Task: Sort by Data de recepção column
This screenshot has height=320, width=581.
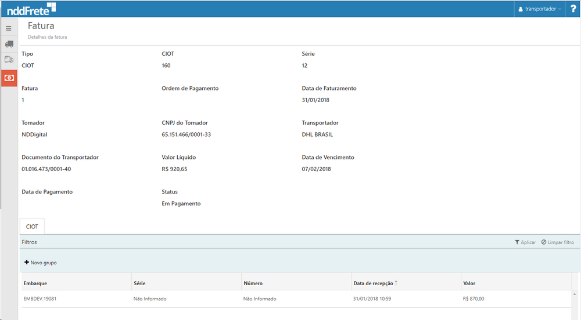Action: (374, 283)
